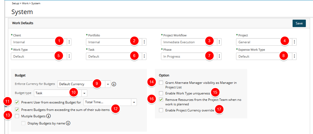Screen dimensions: 313x134
Task: Click the Portfolio field's three-dot icon
Action: (144, 42)
